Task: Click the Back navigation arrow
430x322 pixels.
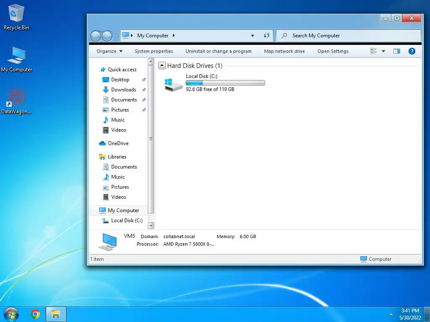Action: tap(95, 36)
